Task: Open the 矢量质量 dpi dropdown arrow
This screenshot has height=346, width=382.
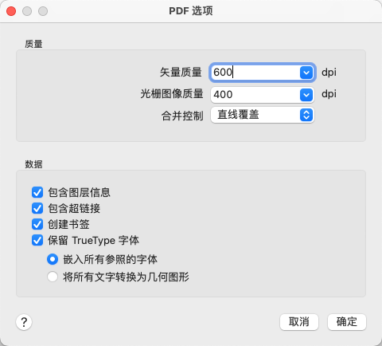Action: [x=306, y=73]
